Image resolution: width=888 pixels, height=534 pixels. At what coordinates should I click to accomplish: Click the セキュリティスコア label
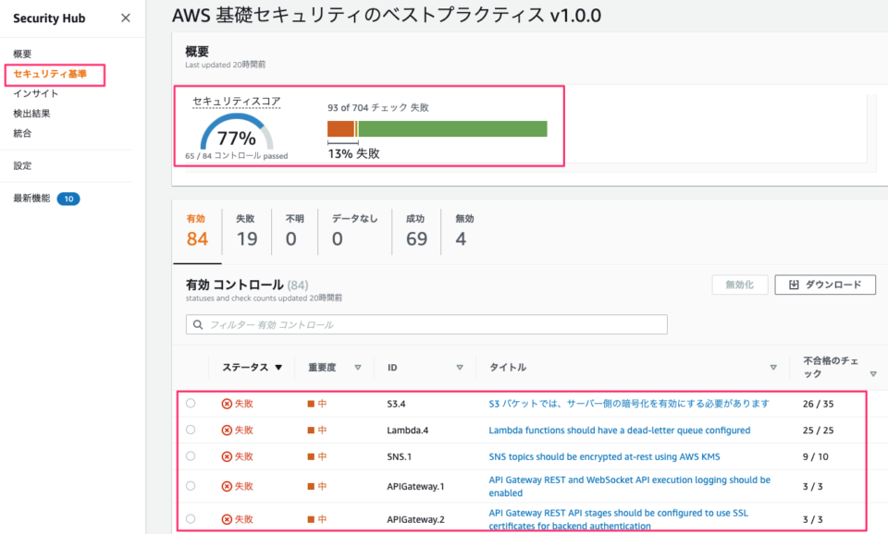coord(236,102)
